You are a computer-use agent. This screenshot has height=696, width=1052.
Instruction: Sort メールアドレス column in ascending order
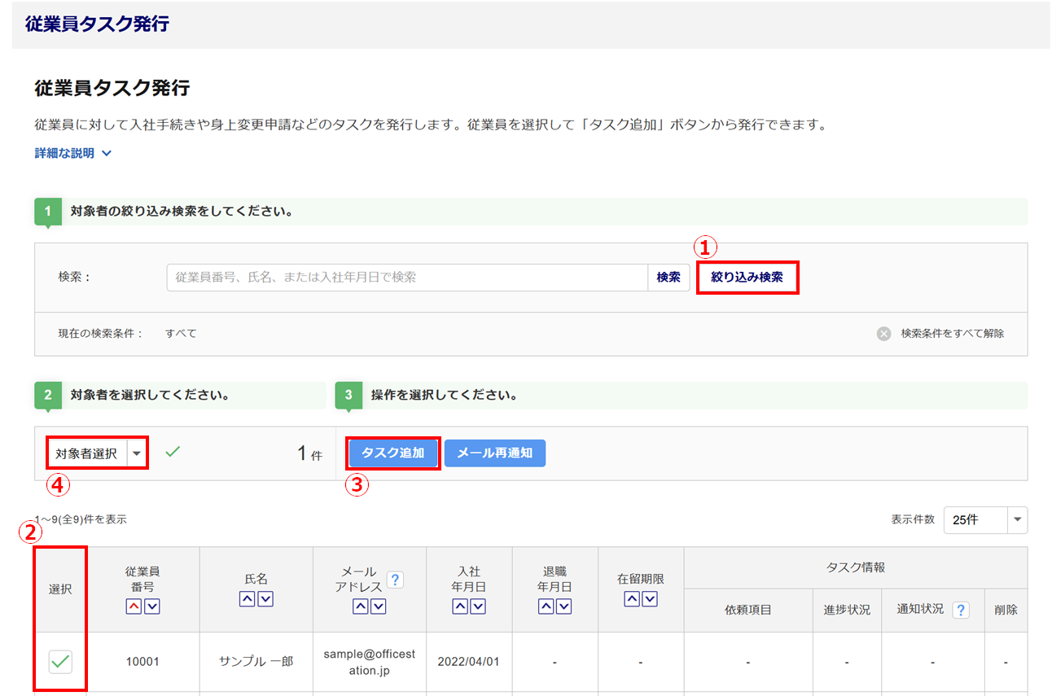[x=361, y=606]
